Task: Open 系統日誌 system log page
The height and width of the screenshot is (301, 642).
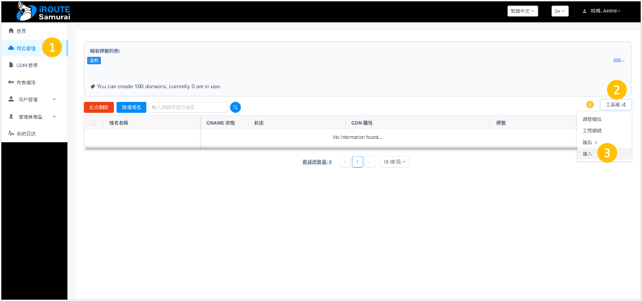Action: pos(26,133)
